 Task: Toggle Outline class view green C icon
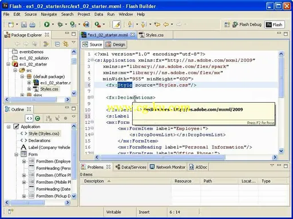click(38, 119)
